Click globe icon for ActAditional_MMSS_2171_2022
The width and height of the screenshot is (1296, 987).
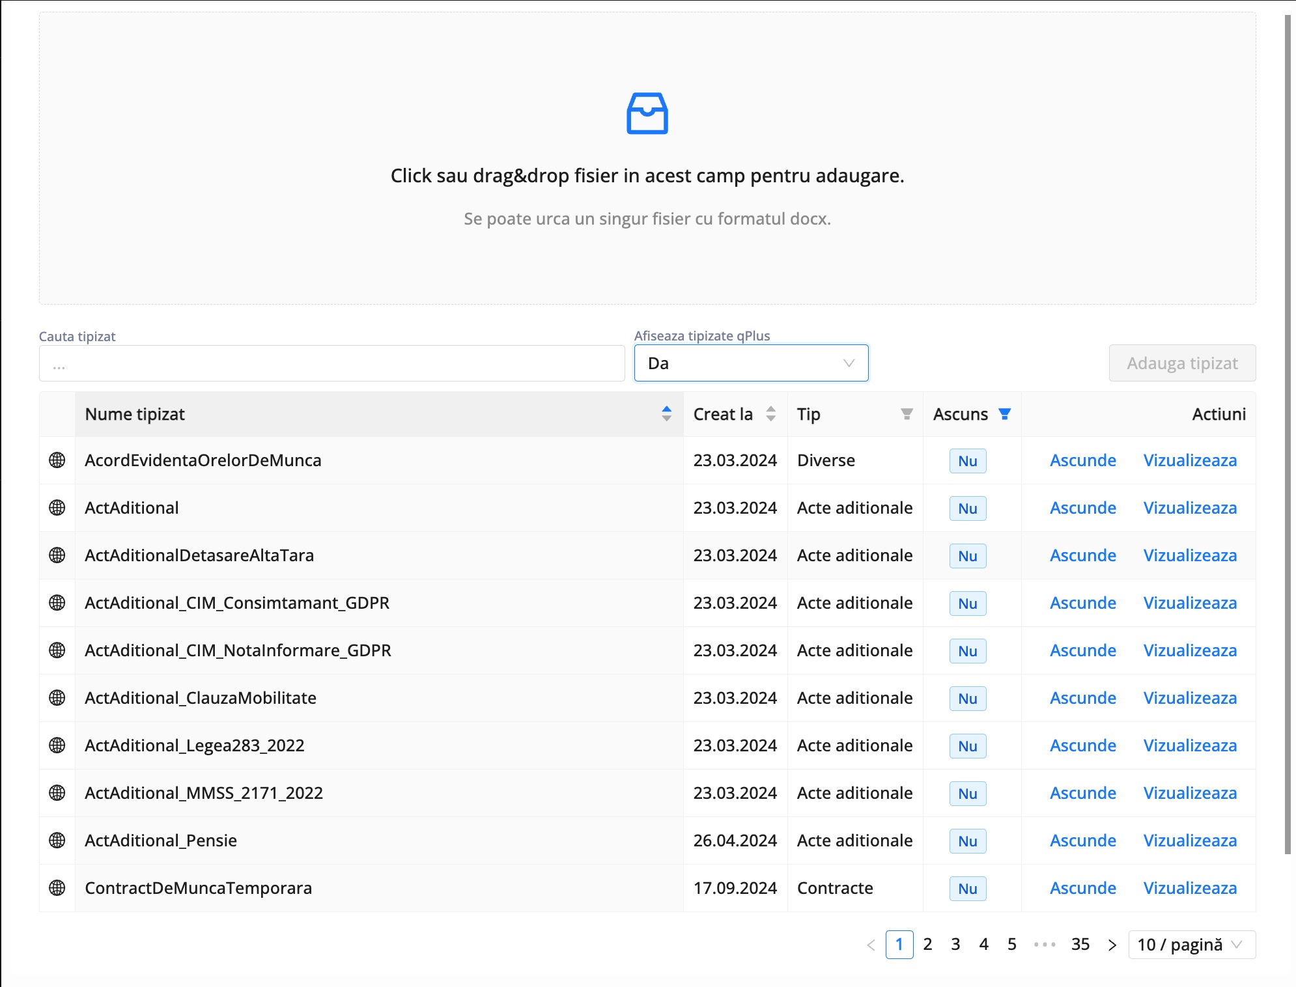point(57,793)
